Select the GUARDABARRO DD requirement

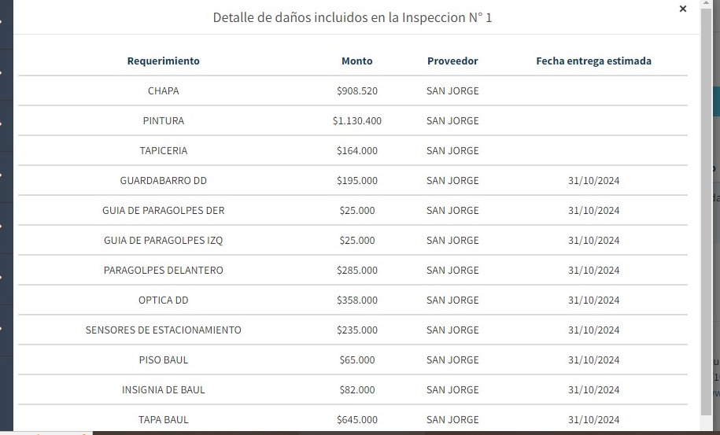click(x=164, y=180)
